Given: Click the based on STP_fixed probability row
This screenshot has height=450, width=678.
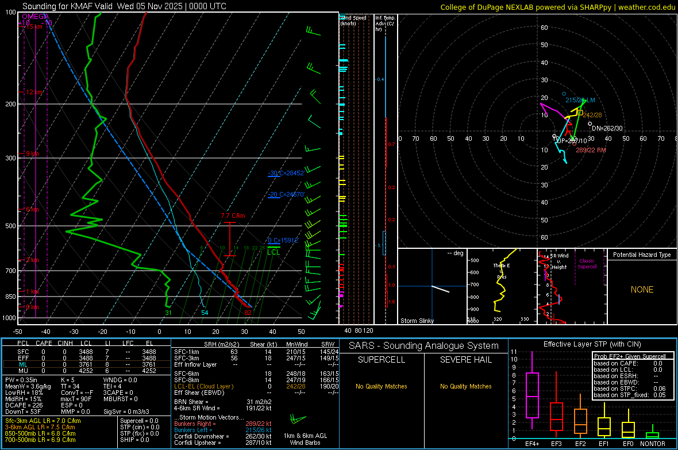Looking at the screenshot, I should click(630, 395).
